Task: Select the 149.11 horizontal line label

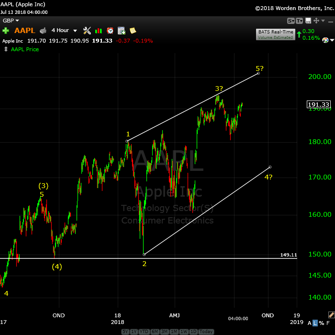Action: [x=289, y=255]
